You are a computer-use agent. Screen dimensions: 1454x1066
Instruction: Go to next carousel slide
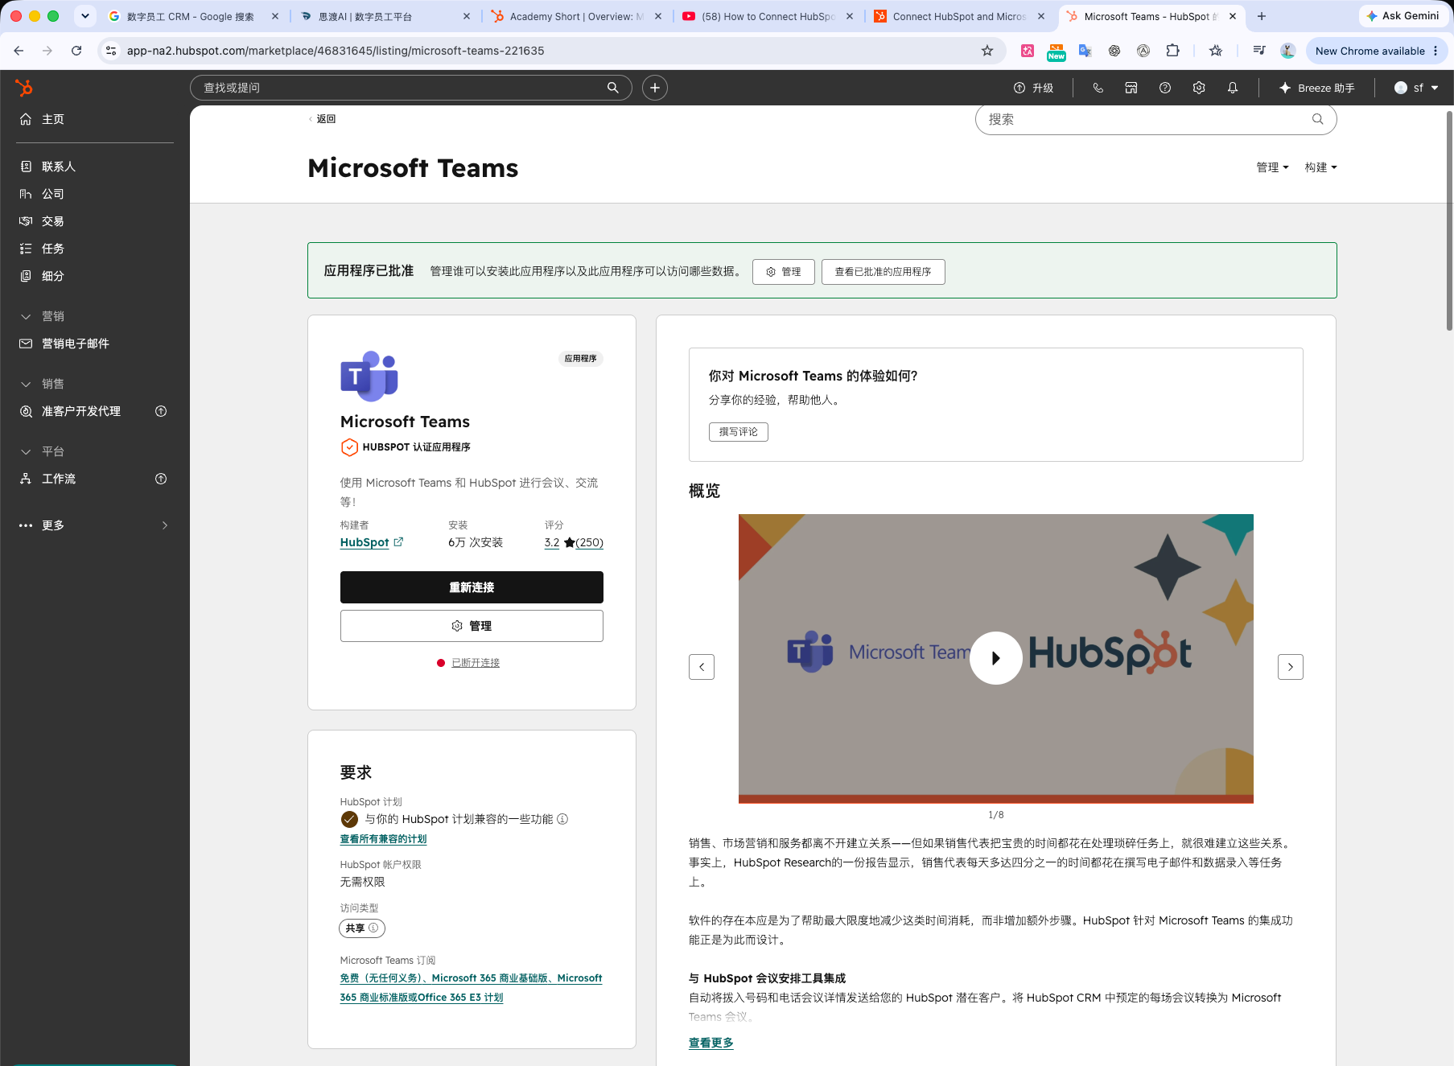point(1291,667)
